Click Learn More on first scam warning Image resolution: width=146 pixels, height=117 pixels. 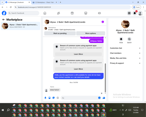click(78, 54)
